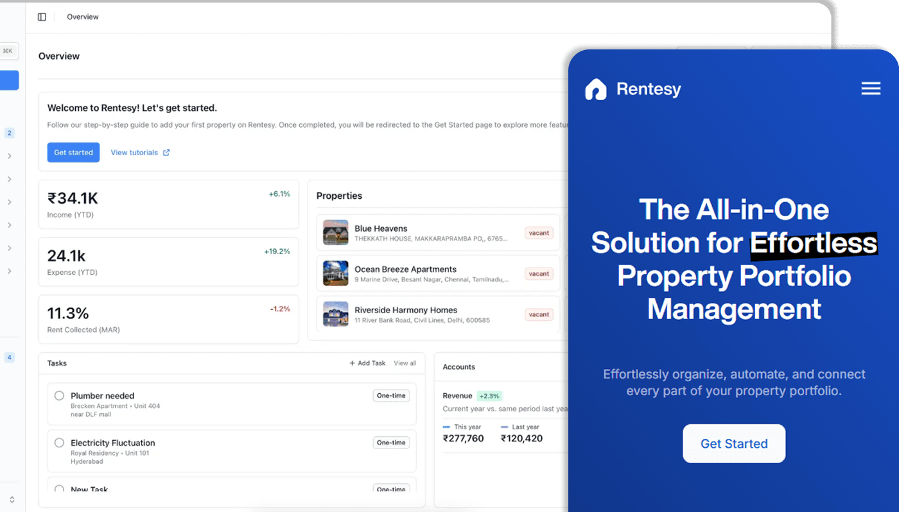Open the Ocean Breeze Apartments thumbnail image
Image resolution: width=899 pixels, height=512 pixels.
[x=335, y=273]
